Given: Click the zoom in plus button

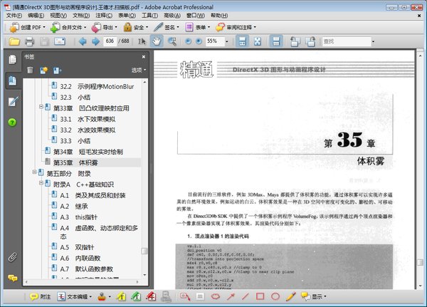Looking at the screenshot, I should click(199, 41).
